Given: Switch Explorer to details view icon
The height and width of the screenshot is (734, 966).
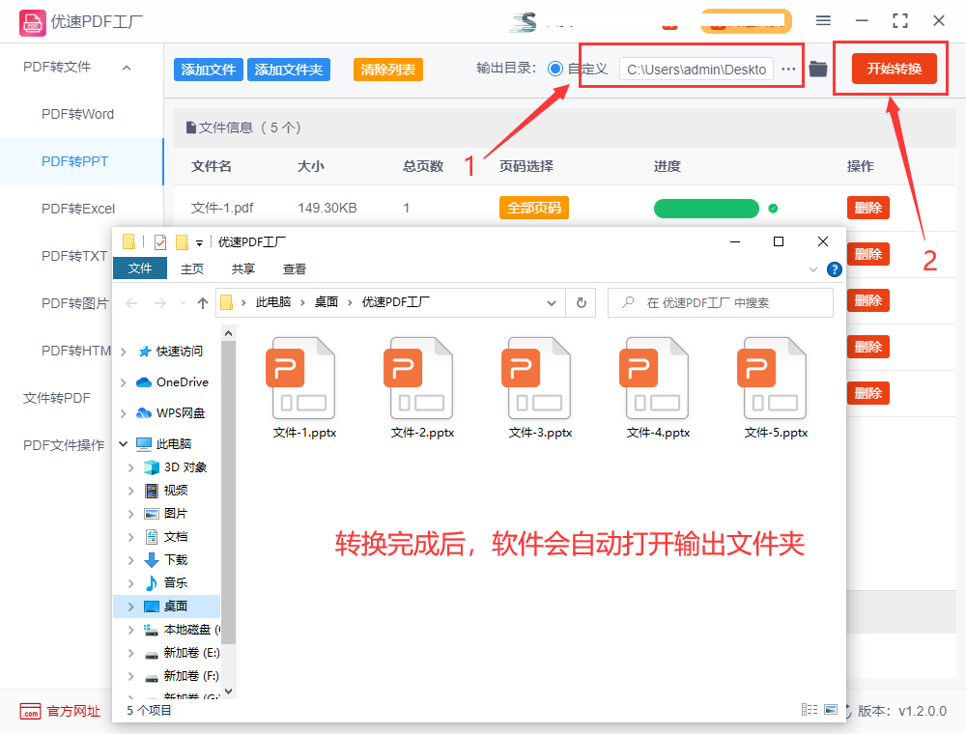Looking at the screenshot, I should [x=810, y=709].
